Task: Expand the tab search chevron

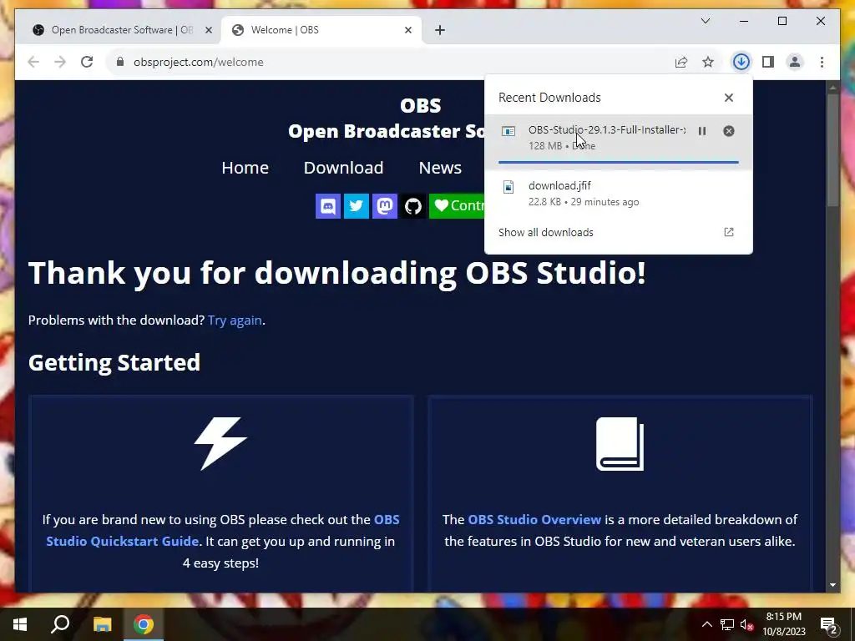Action: pyautogui.click(x=705, y=21)
